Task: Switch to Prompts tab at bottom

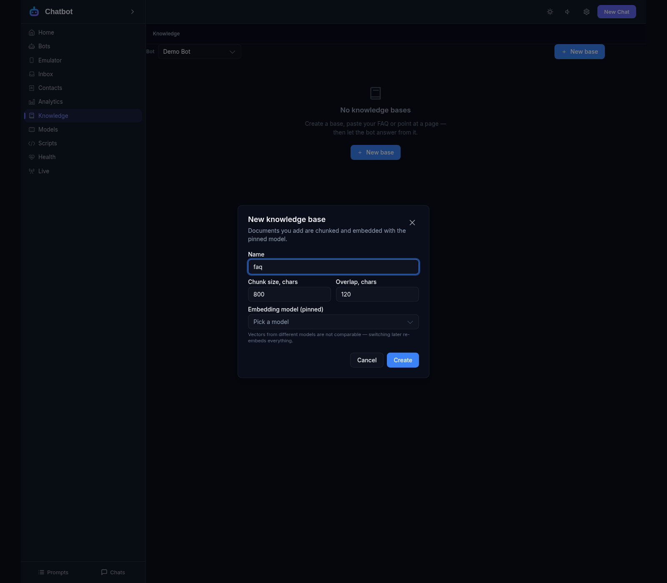Action: pyautogui.click(x=53, y=572)
